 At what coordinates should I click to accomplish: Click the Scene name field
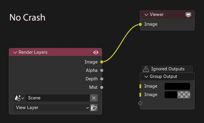(x=57, y=98)
